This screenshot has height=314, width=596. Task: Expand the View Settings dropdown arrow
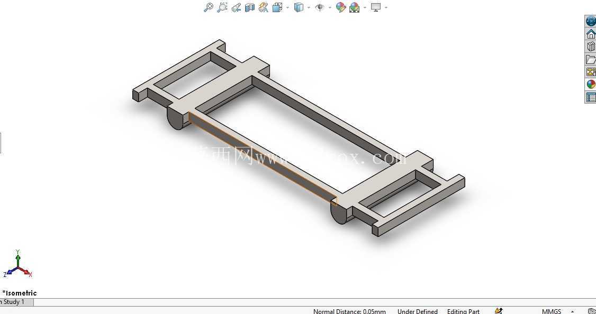(386, 7)
